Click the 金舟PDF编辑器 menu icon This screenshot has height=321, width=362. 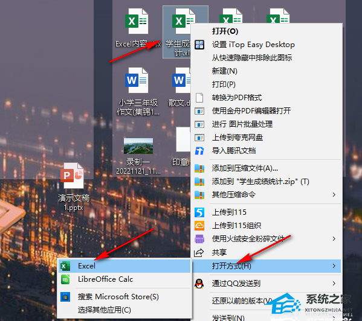pos(199,111)
